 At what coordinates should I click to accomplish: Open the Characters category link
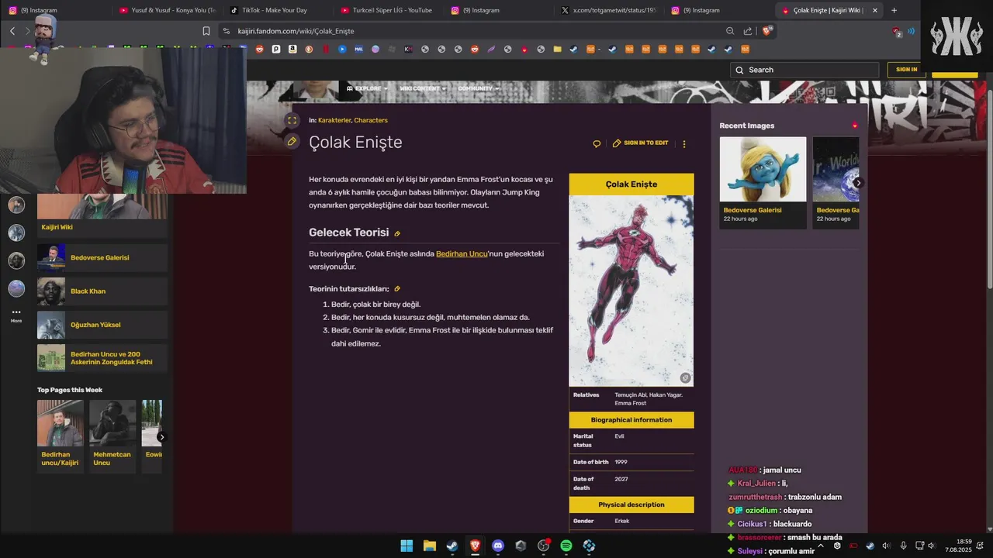[371, 120]
